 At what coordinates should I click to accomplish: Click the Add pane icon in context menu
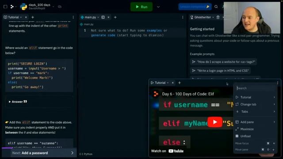[x=237, y=122]
